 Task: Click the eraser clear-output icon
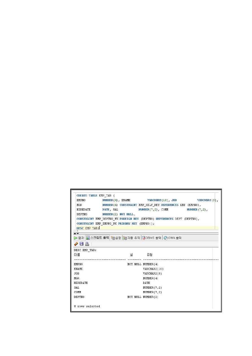76,244
